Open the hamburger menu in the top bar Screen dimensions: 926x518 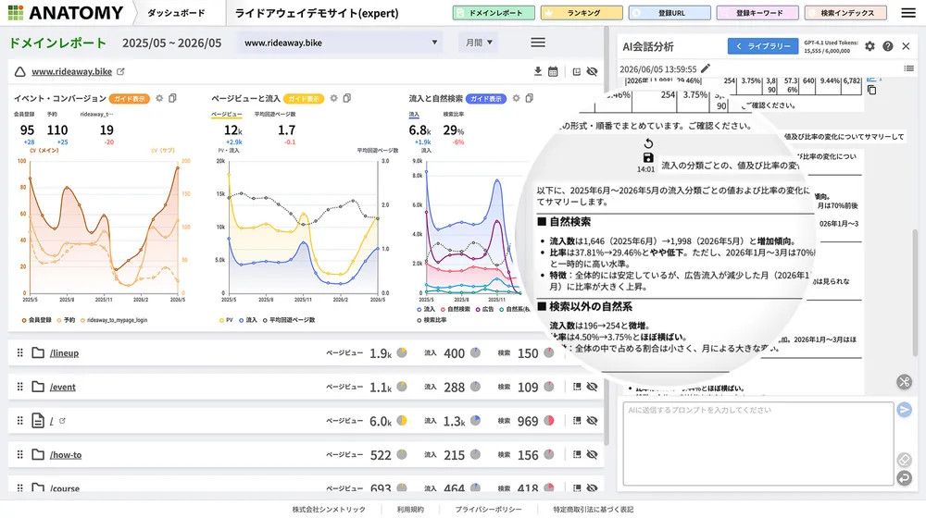908,12
